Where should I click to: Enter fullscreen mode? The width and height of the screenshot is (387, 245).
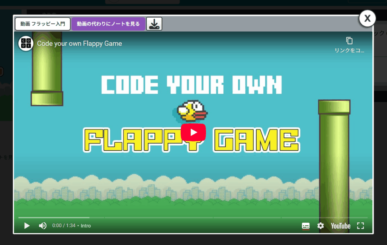pos(360,225)
